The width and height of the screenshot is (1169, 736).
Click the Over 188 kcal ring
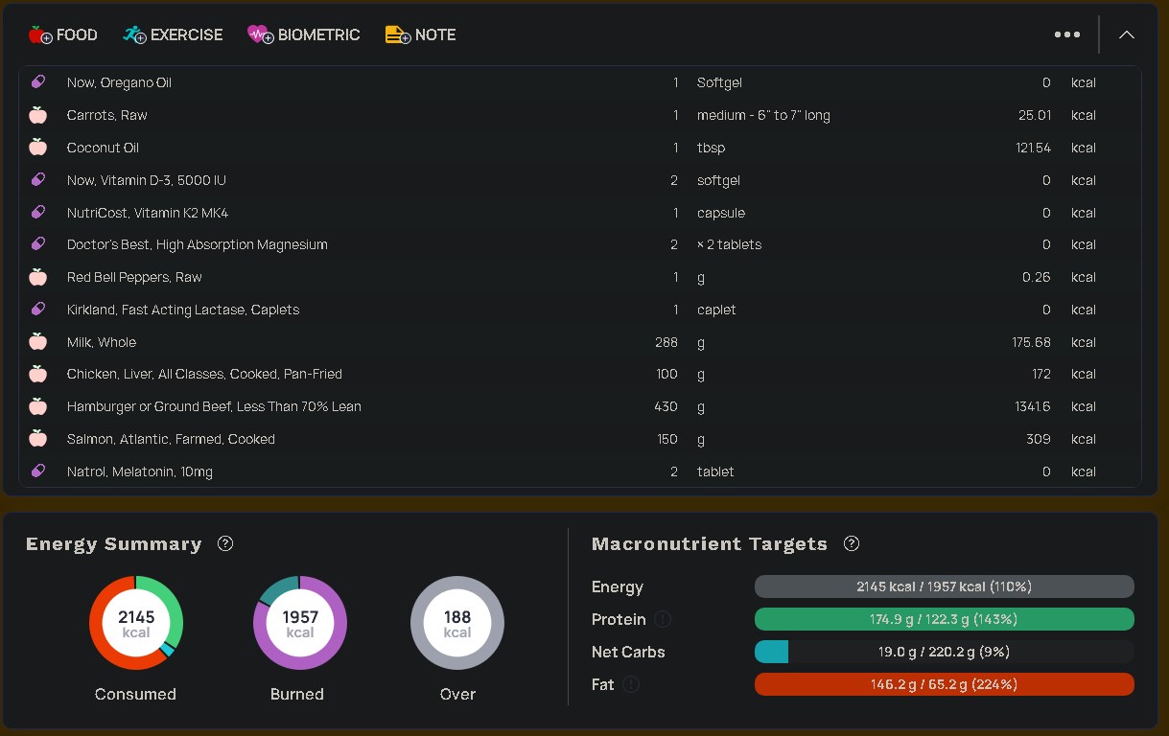click(x=457, y=623)
